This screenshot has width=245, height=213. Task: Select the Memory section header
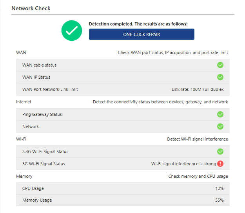[x=24, y=176]
